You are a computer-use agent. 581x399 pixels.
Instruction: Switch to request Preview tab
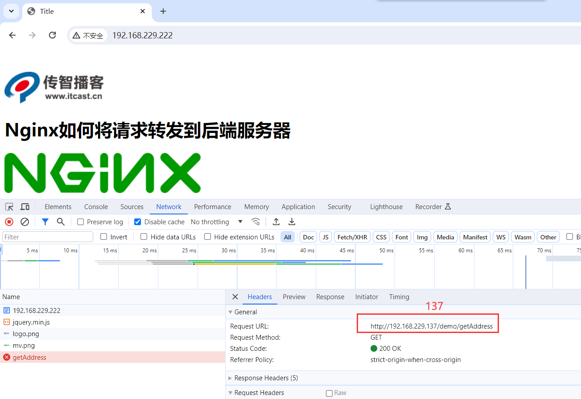pyautogui.click(x=294, y=297)
